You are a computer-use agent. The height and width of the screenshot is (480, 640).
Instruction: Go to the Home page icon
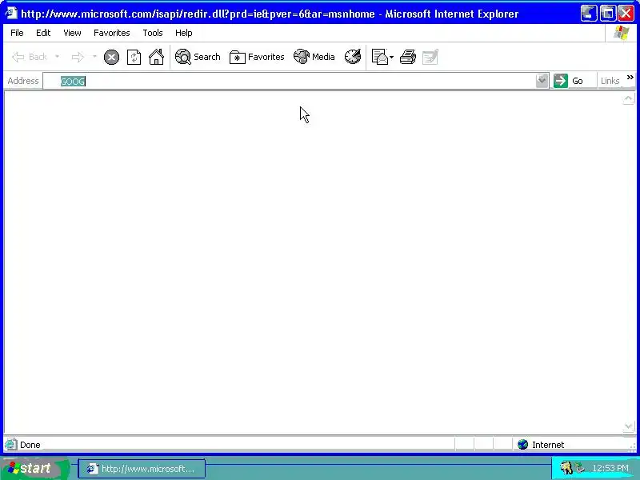[156, 57]
